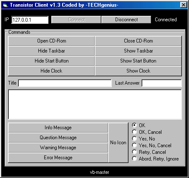Click the Warning Message button
The height and width of the screenshot is (178, 189).
coord(58,148)
